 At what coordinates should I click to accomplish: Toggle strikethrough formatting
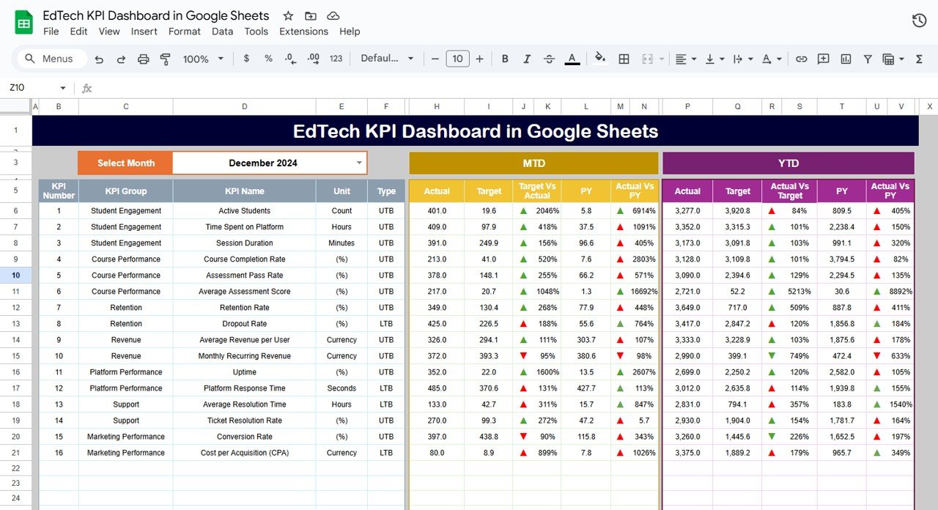[x=550, y=59]
